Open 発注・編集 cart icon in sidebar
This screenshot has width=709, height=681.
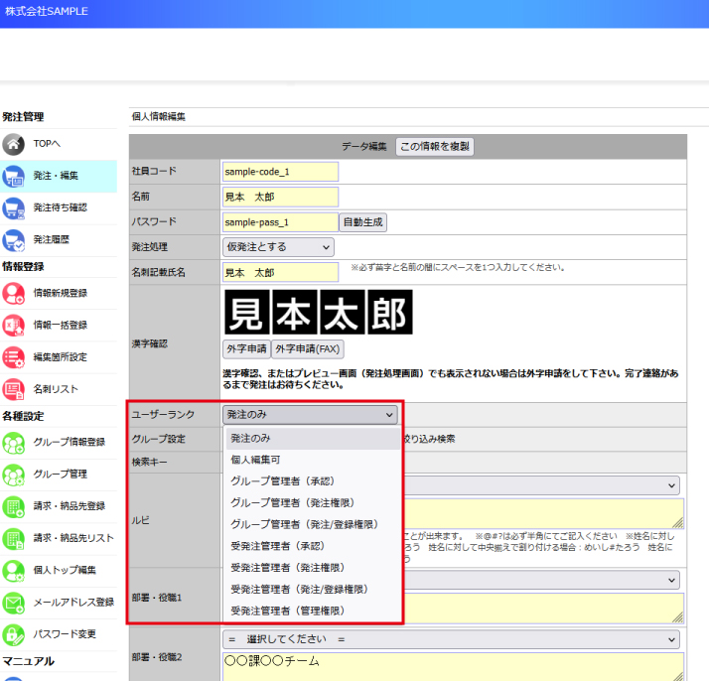pyautogui.click(x=14, y=177)
